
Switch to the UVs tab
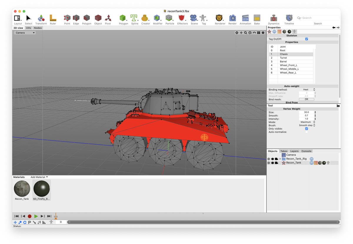click(x=28, y=28)
